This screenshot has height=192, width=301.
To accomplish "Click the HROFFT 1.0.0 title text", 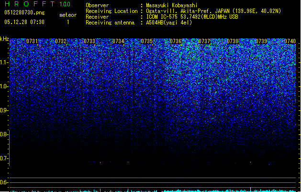I will pos(38,4).
